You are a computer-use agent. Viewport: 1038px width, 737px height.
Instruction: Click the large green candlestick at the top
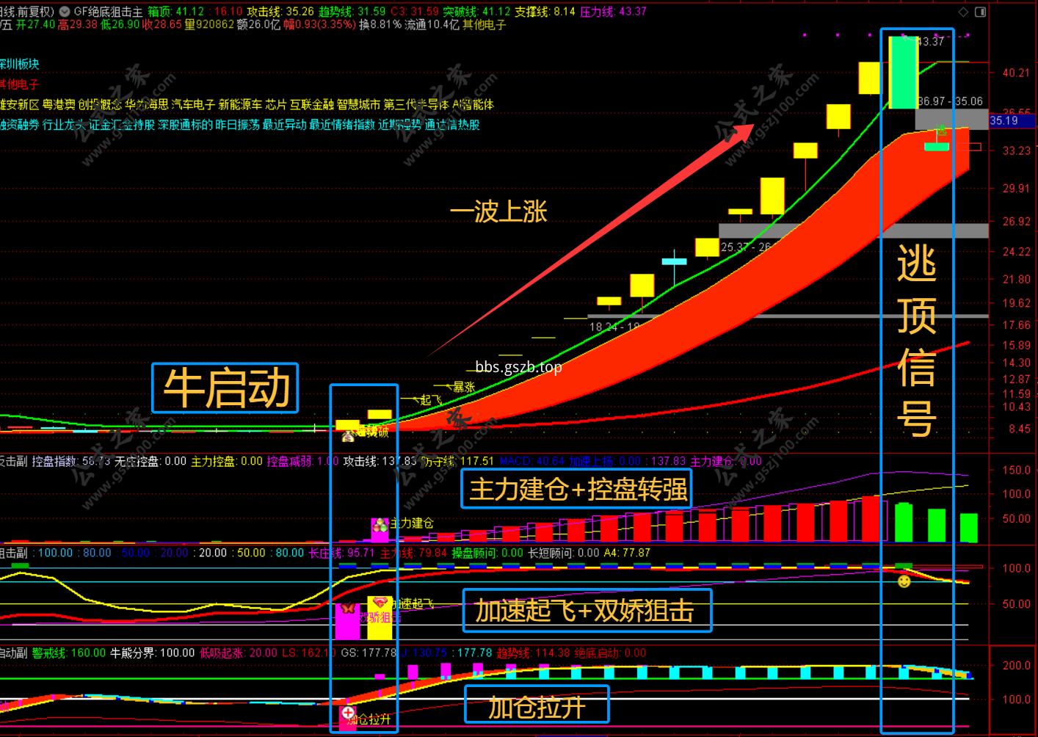(904, 72)
